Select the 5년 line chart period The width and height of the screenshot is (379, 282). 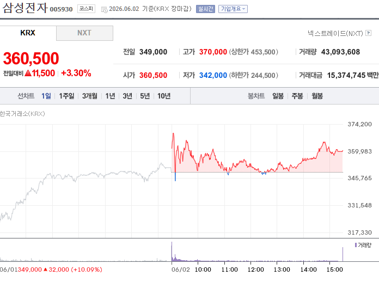pyautogui.click(x=145, y=96)
